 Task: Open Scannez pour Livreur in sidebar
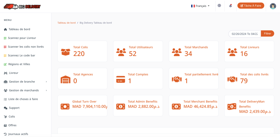(x=22, y=38)
